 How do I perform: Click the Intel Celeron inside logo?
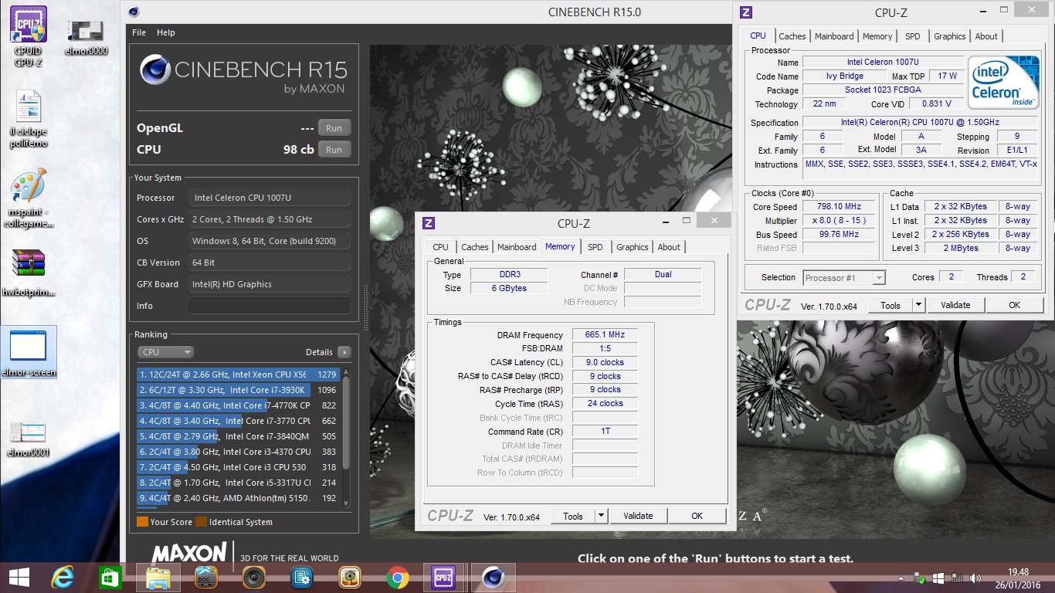click(x=1004, y=82)
